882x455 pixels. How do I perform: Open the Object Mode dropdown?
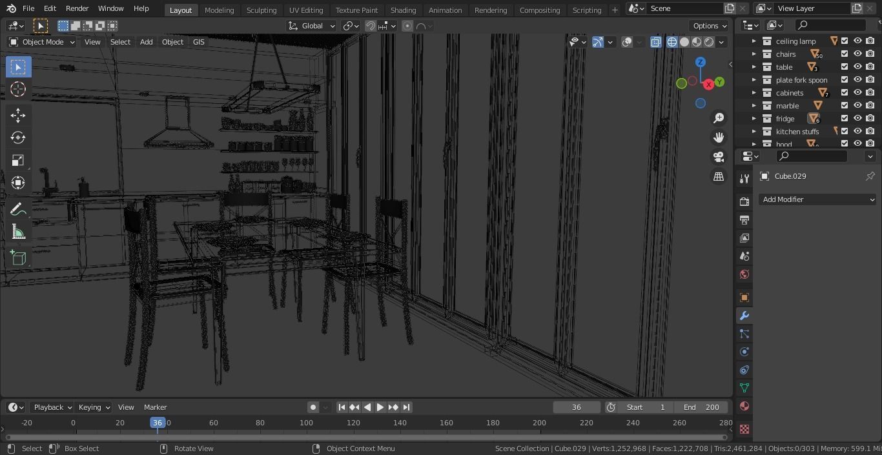[41, 42]
